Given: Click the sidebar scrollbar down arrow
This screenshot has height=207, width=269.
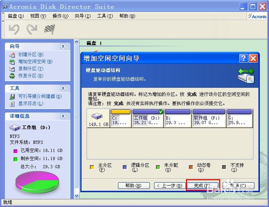Looking at the screenshot, I should coord(77,196).
